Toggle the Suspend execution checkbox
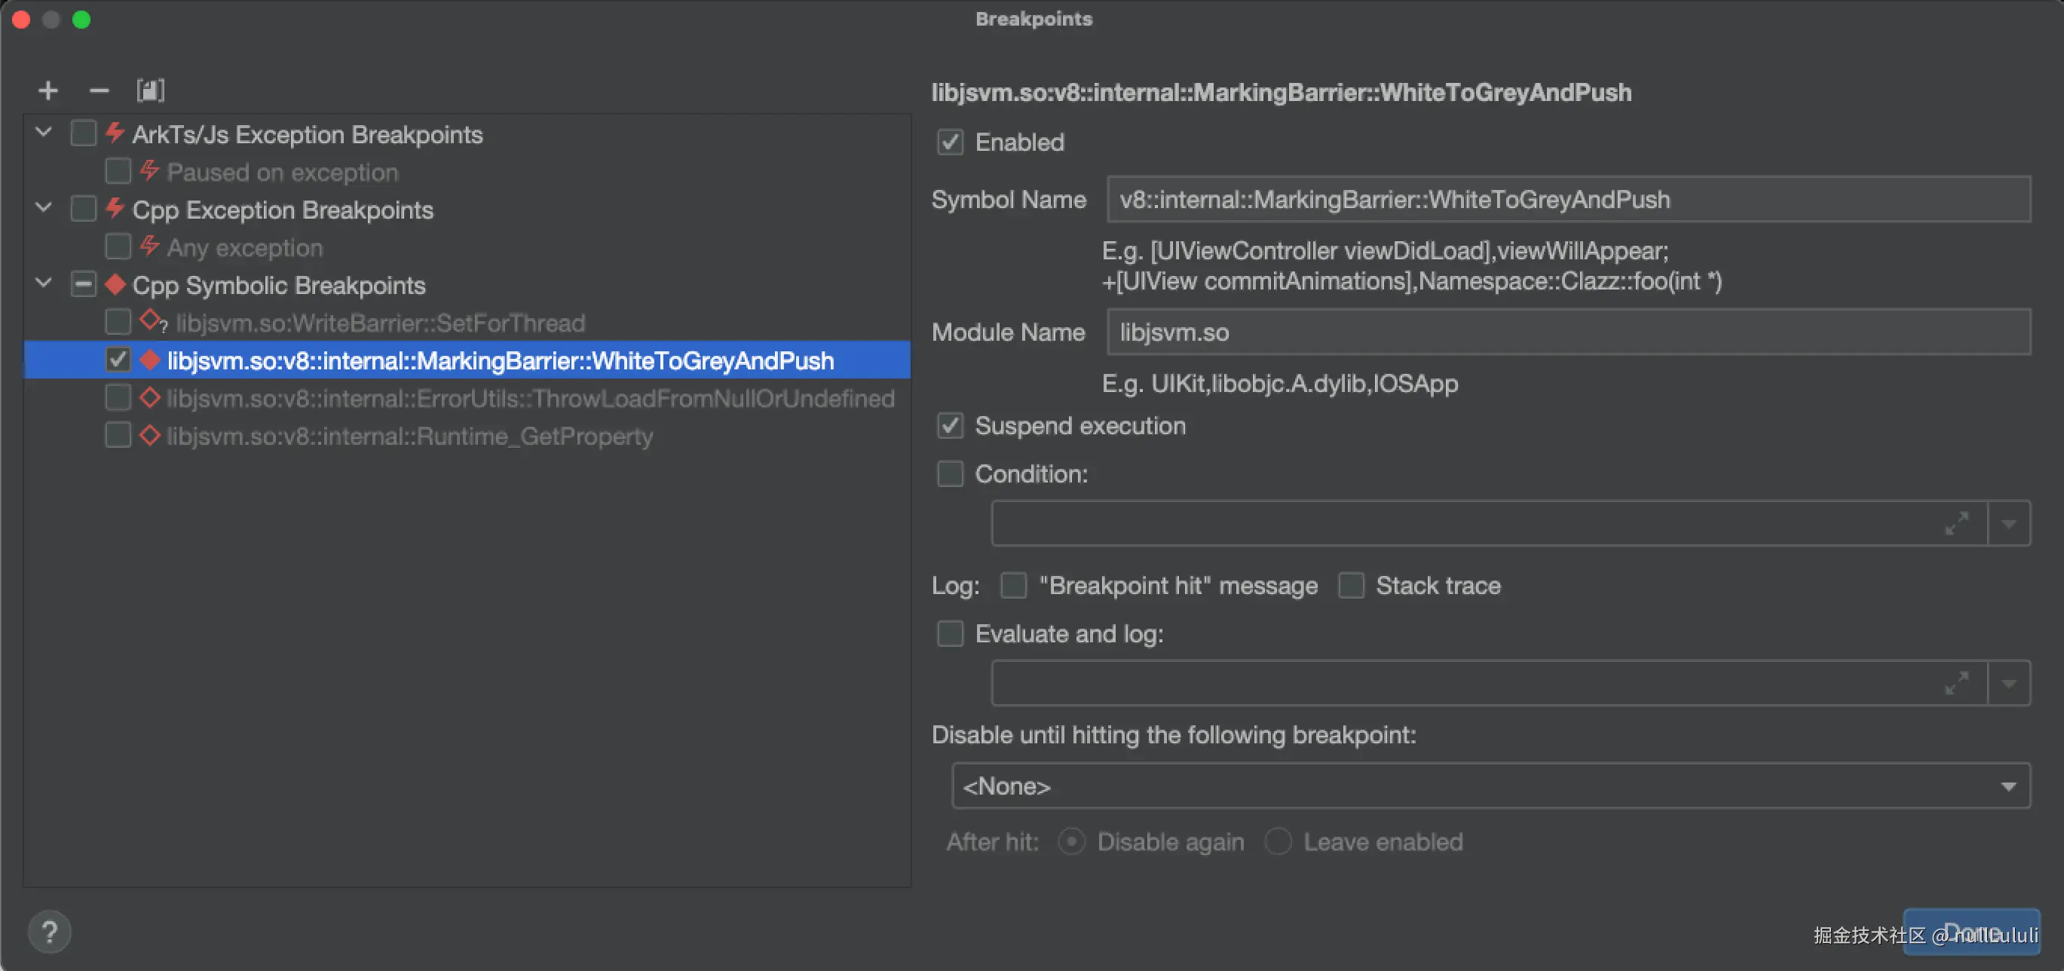The width and height of the screenshot is (2064, 971). point(951,425)
